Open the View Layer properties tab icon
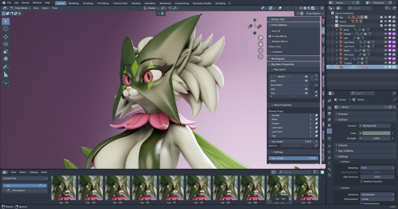Screen dimensions: 398x209 point(329,119)
